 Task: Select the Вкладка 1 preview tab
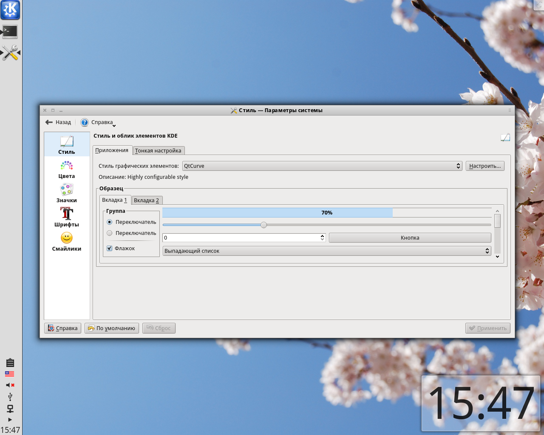115,200
